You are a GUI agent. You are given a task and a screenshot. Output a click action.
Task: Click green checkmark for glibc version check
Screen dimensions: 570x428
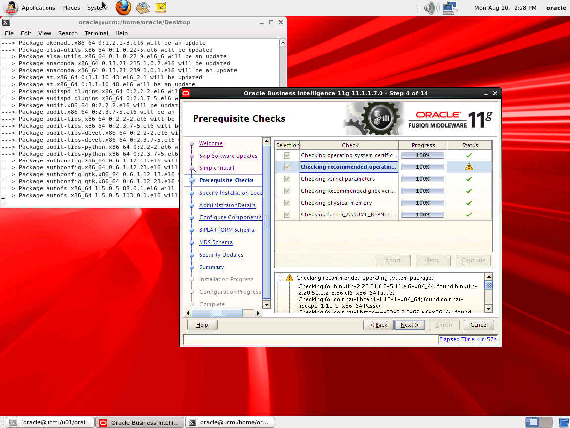(469, 191)
